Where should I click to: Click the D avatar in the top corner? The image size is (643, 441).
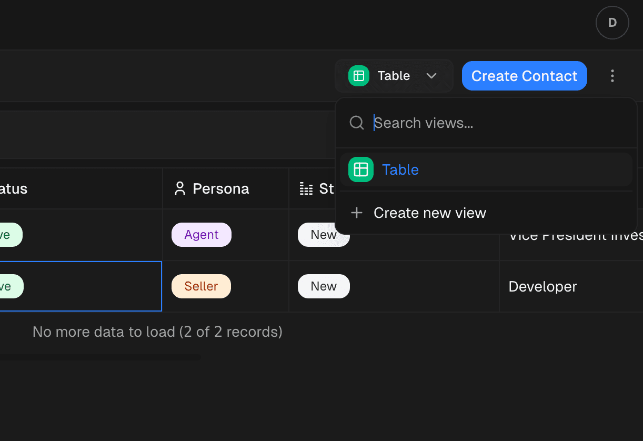pos(612,23)
